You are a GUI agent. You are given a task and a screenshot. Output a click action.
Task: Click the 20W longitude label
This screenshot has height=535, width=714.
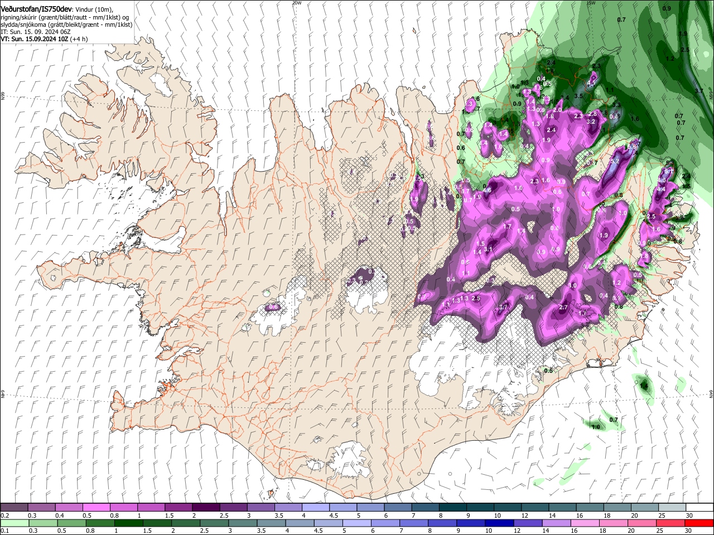point(297,3)
